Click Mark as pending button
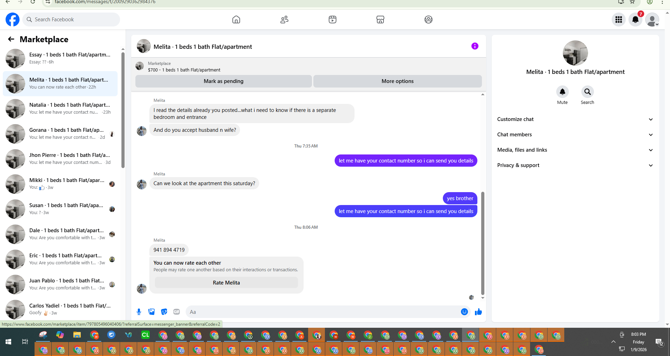 coord(223,81)
